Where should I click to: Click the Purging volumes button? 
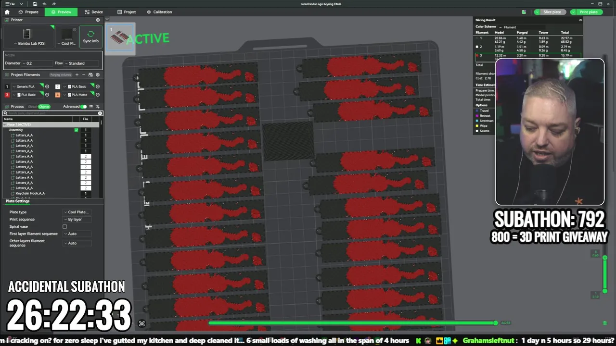coord(61,75)
